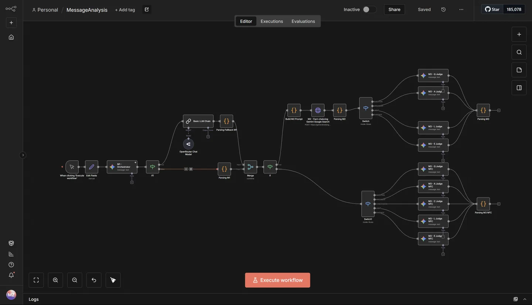Image resolution: width=532 pixels, height=305 pixels.
Task: Open workflow history clock icon
Action: [443, 10]
